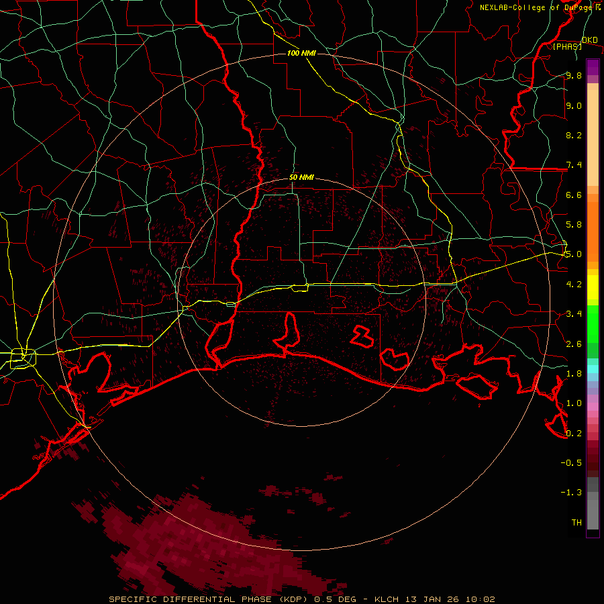
Task: Click the bright green segment of color bar
Action: click(x=593, y=324)
